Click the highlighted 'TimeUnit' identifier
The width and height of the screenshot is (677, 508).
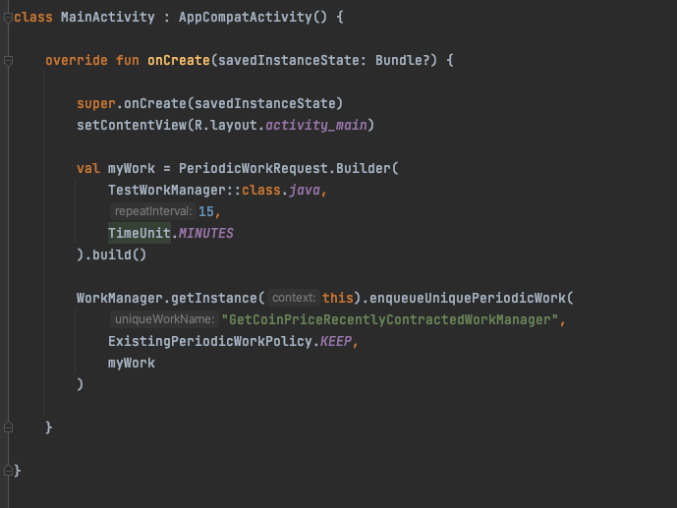140,233
